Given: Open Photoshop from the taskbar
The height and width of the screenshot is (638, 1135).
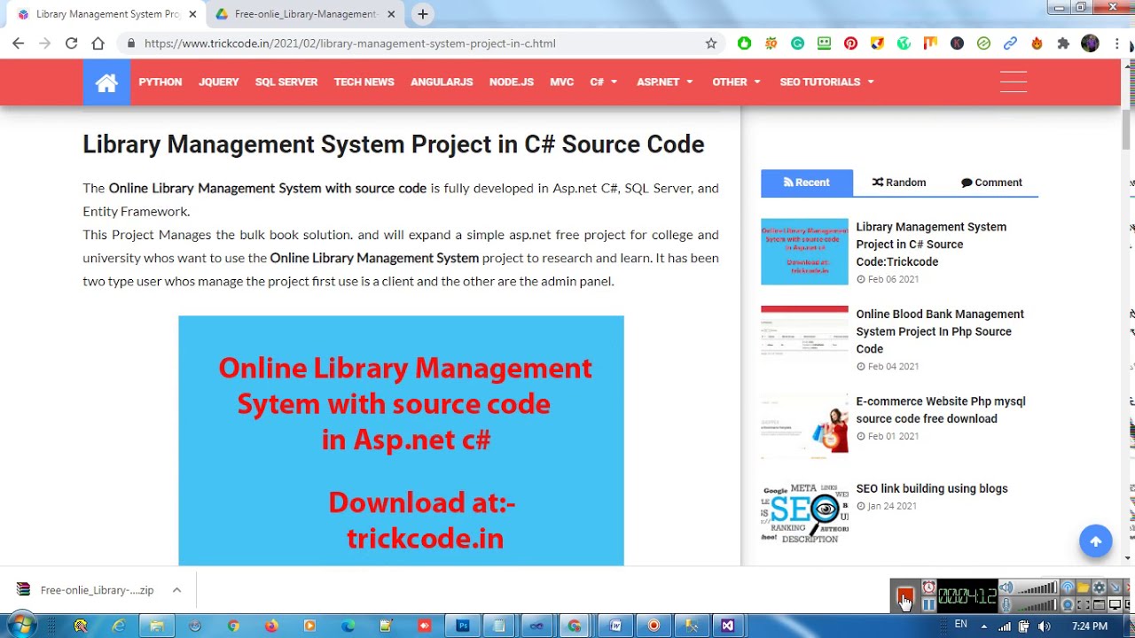Looking at the screenshot, I should [463, 626].
